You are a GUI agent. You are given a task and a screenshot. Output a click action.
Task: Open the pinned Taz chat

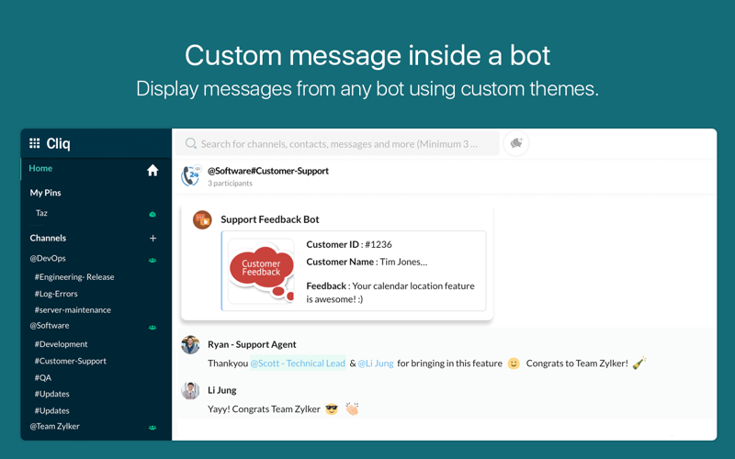click(41, 213)
